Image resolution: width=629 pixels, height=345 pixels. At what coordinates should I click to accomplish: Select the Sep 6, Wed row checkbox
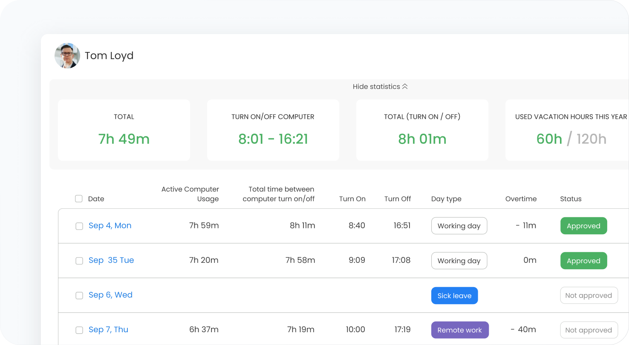[x=79, y=296]
